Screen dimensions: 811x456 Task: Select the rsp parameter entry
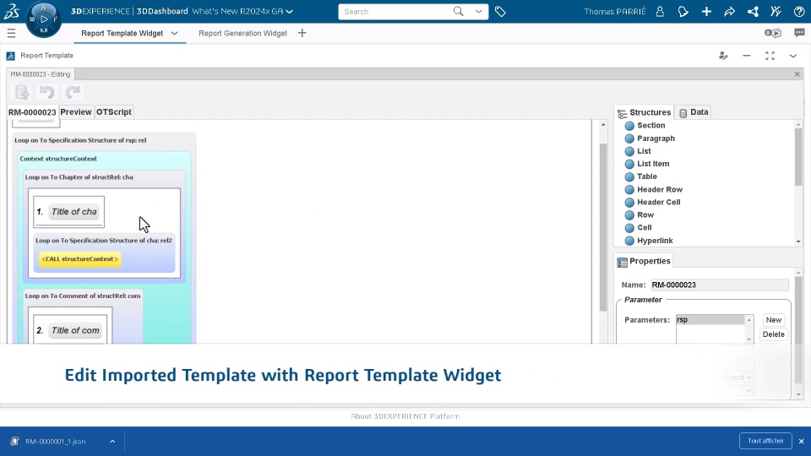click(x=710, y=320)
